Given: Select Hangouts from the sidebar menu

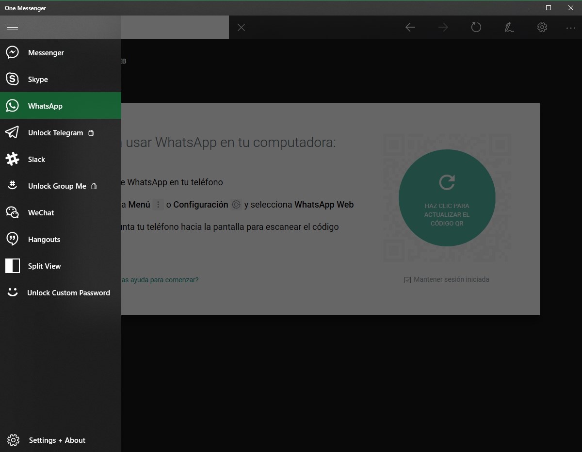Looking at the screenshot, I should 61,239.
